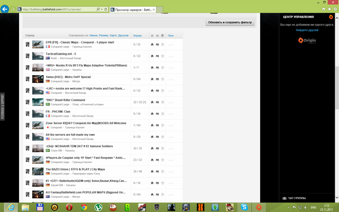The height and width of the screenshot is (212, 339).
Task: Sort by 'Пинг' column header
Action: pyautogui.click(x=171, y=36)
